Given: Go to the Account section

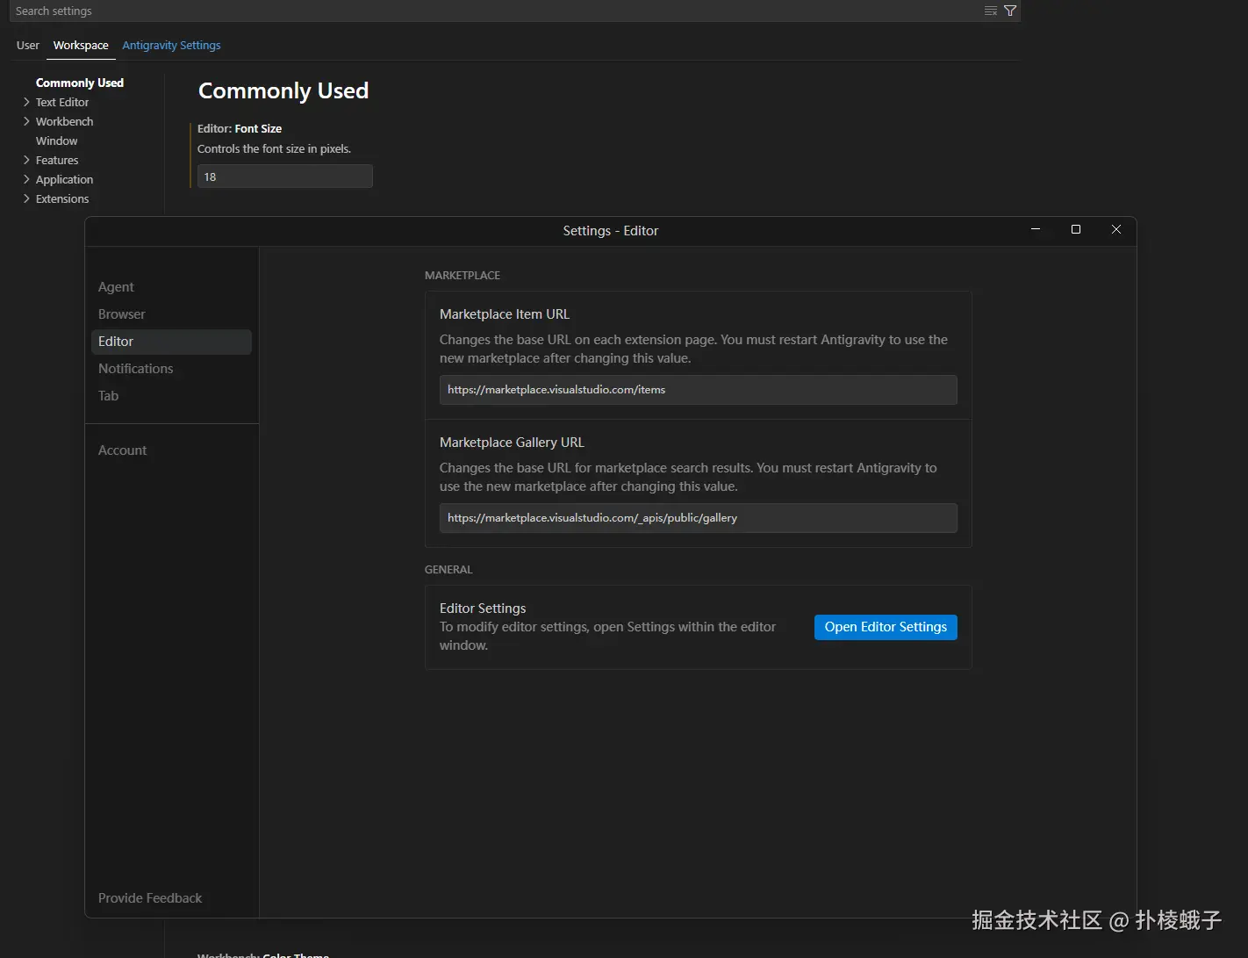Looking at the screenshot, I should click(x=122, y=450).
